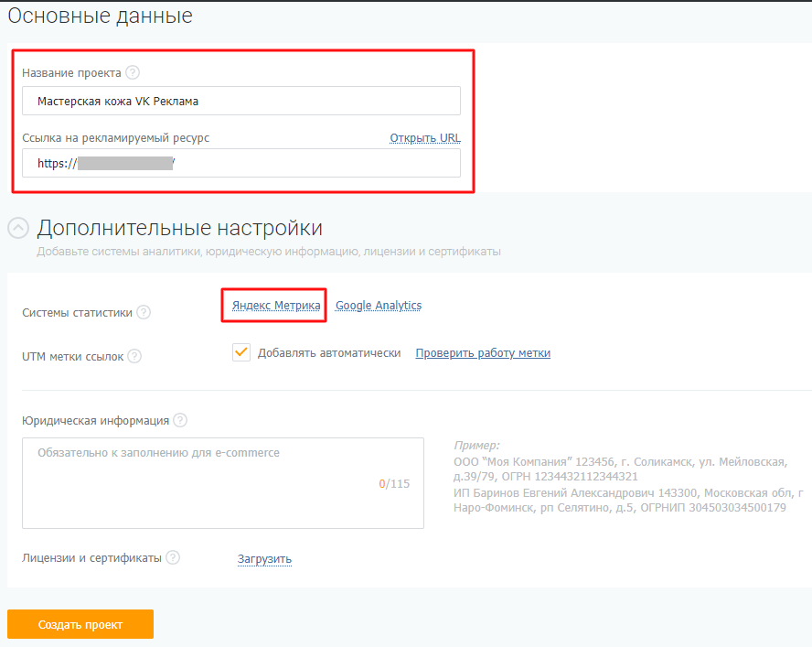812x647 pixels.
Task: Collapse Дополнительные настройки section with chevron
Action: (18, 228)
